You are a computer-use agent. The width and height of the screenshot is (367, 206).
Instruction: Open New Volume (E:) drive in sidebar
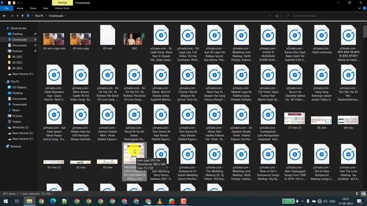pyautogui.click(x=22, y=133)
